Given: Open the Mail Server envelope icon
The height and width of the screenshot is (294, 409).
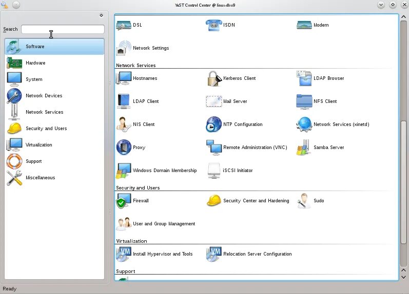Looking at the screenshot, I should [214, 101].
